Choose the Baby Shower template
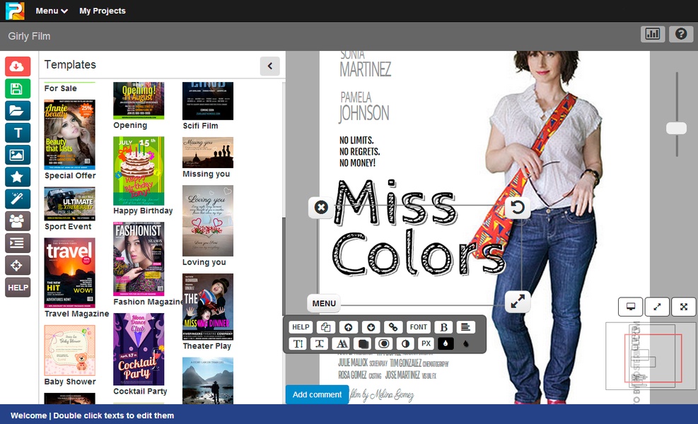This screenshot has width=698, height=424. [x=69, y=350]
